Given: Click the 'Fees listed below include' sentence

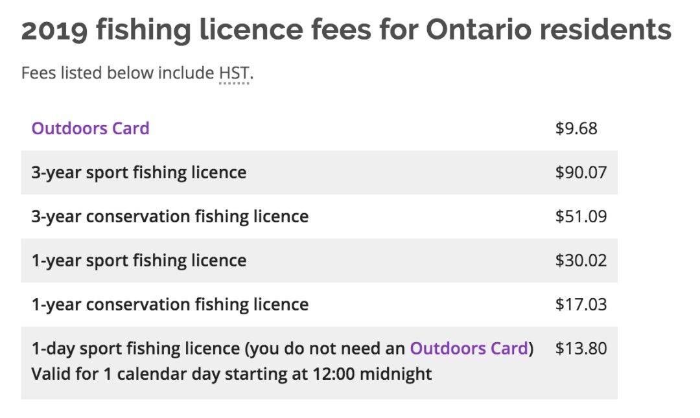Looking at the screenshot, I should coord(118,73).
